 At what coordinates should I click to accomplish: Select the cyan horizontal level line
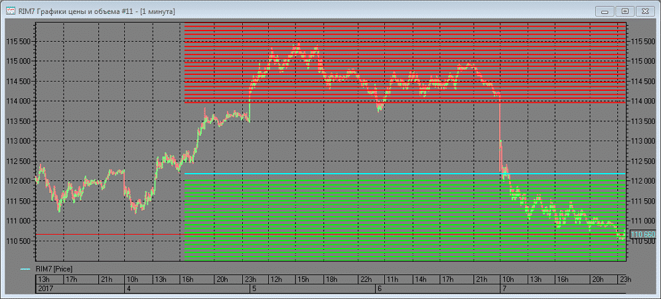pos(398,174)
